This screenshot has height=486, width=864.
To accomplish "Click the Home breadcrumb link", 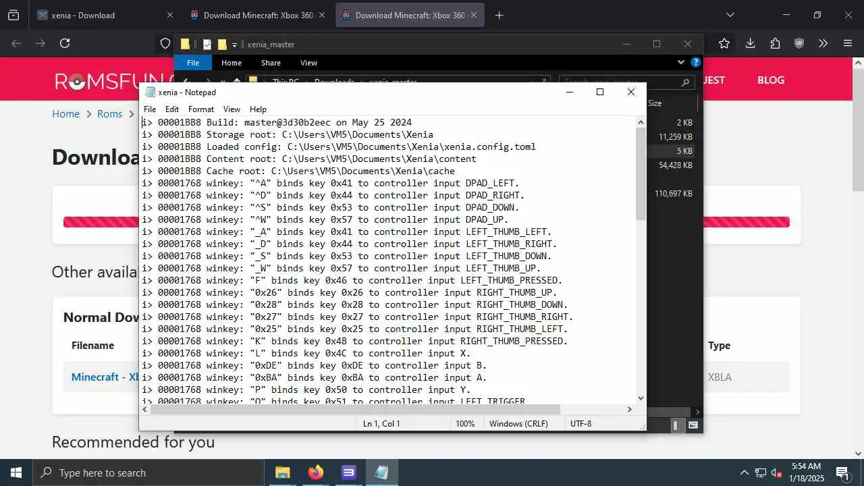I will [65, 113].
